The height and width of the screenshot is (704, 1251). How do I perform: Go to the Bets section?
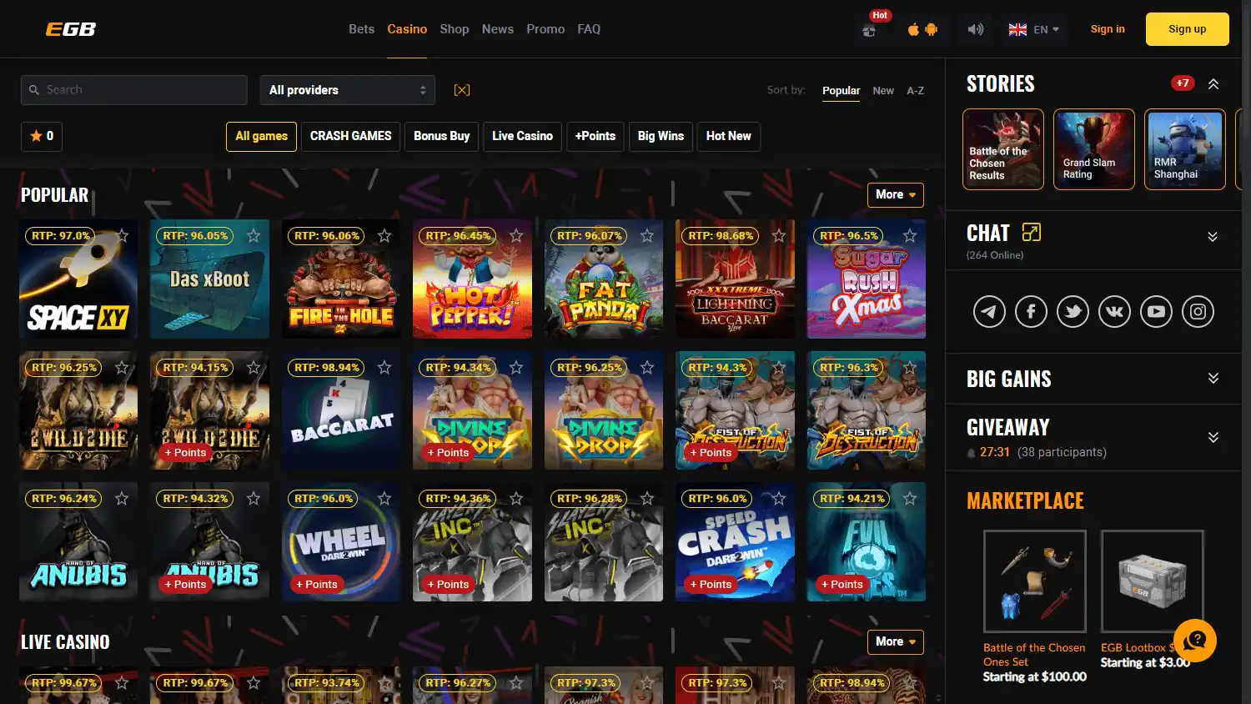click(361, 29)
